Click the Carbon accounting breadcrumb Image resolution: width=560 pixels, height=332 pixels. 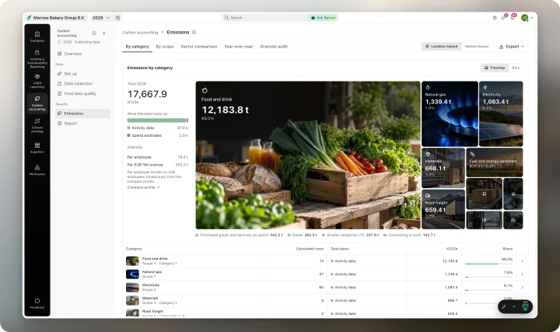point(140,33)
